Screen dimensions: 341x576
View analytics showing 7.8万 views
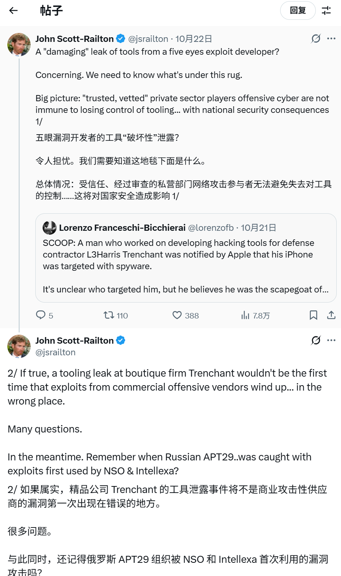245,315
